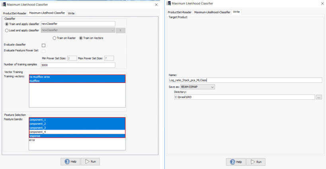Close the right Maximum Likelihood Classifier window
The width and height of the screenshot is (326, 169).
[x=320, y=4]
